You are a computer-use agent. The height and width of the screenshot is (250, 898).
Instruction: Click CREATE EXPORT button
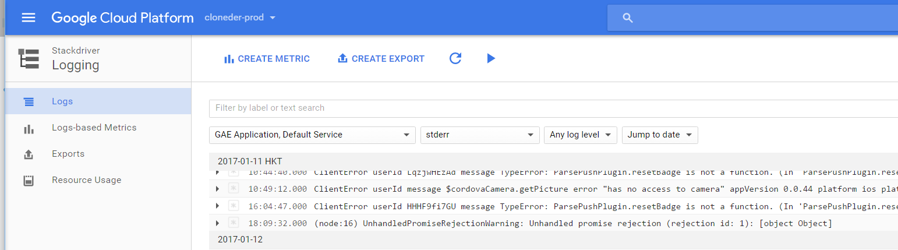381,59
